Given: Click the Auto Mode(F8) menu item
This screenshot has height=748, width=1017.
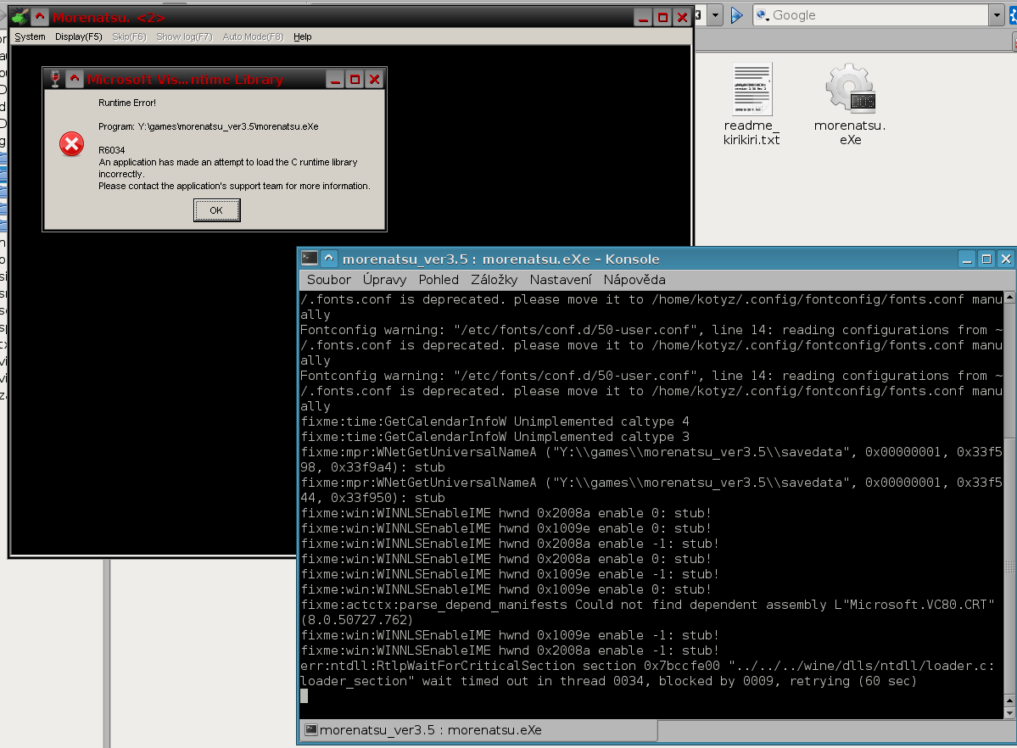Looking at the screenshot, I should (x=253, y=37).
